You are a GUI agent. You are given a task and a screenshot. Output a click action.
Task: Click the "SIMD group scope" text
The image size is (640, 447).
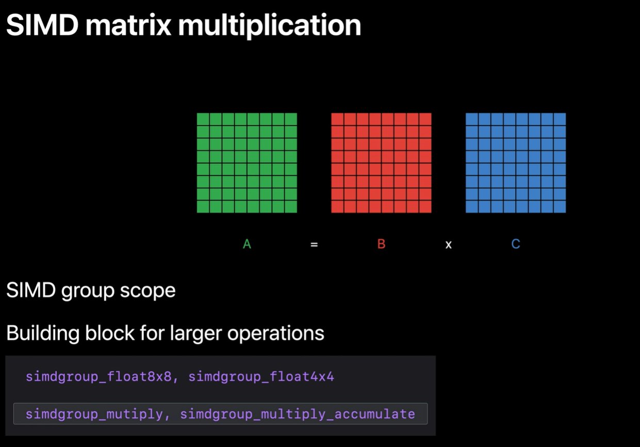[x=91, y=291]
